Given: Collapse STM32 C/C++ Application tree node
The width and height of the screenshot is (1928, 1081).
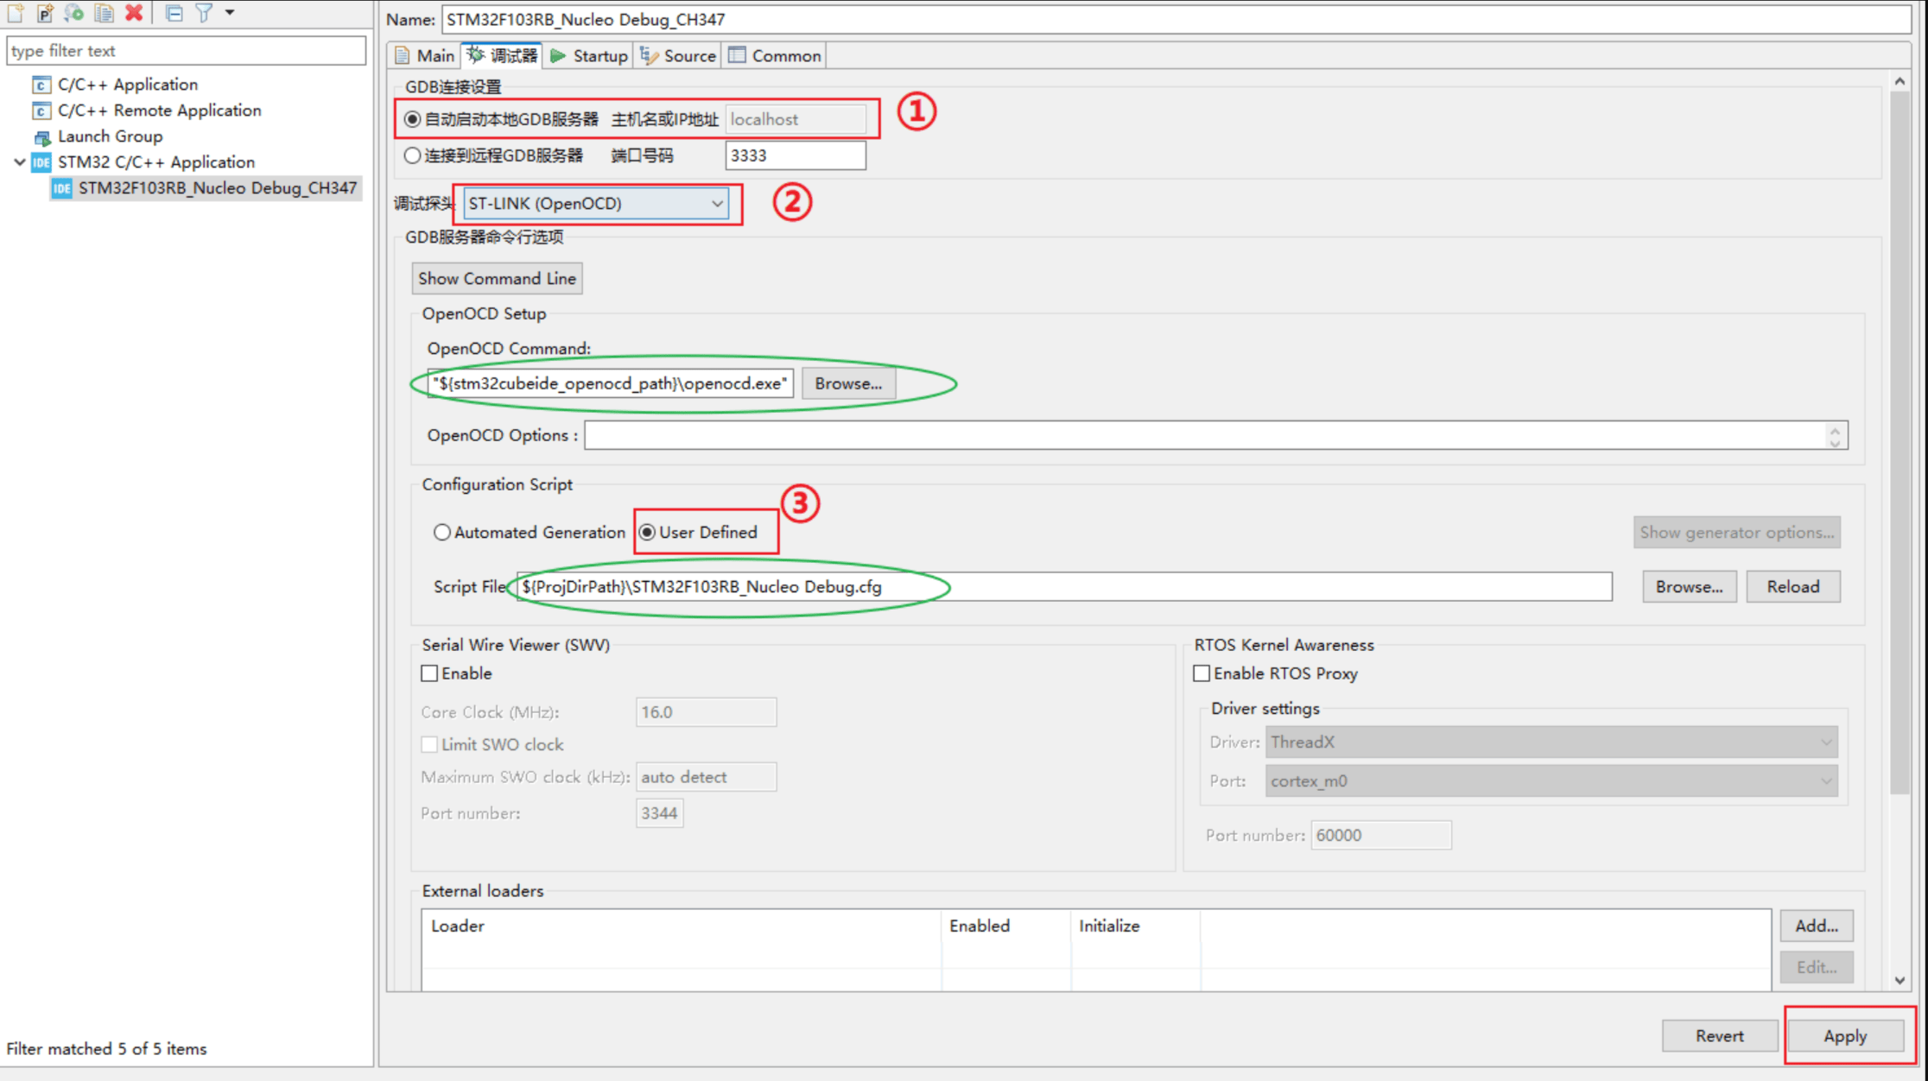Looking at the screenshot, I should [x=19, y=162].
